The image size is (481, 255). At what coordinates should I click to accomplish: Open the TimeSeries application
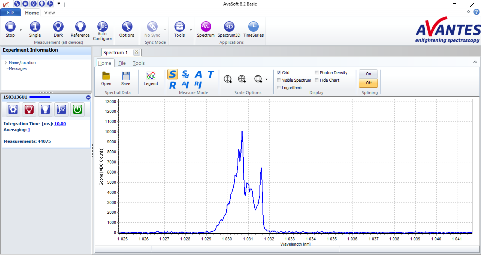253,27
